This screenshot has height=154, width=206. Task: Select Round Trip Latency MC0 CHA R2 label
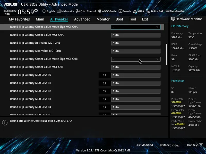[x=30, y=91]
